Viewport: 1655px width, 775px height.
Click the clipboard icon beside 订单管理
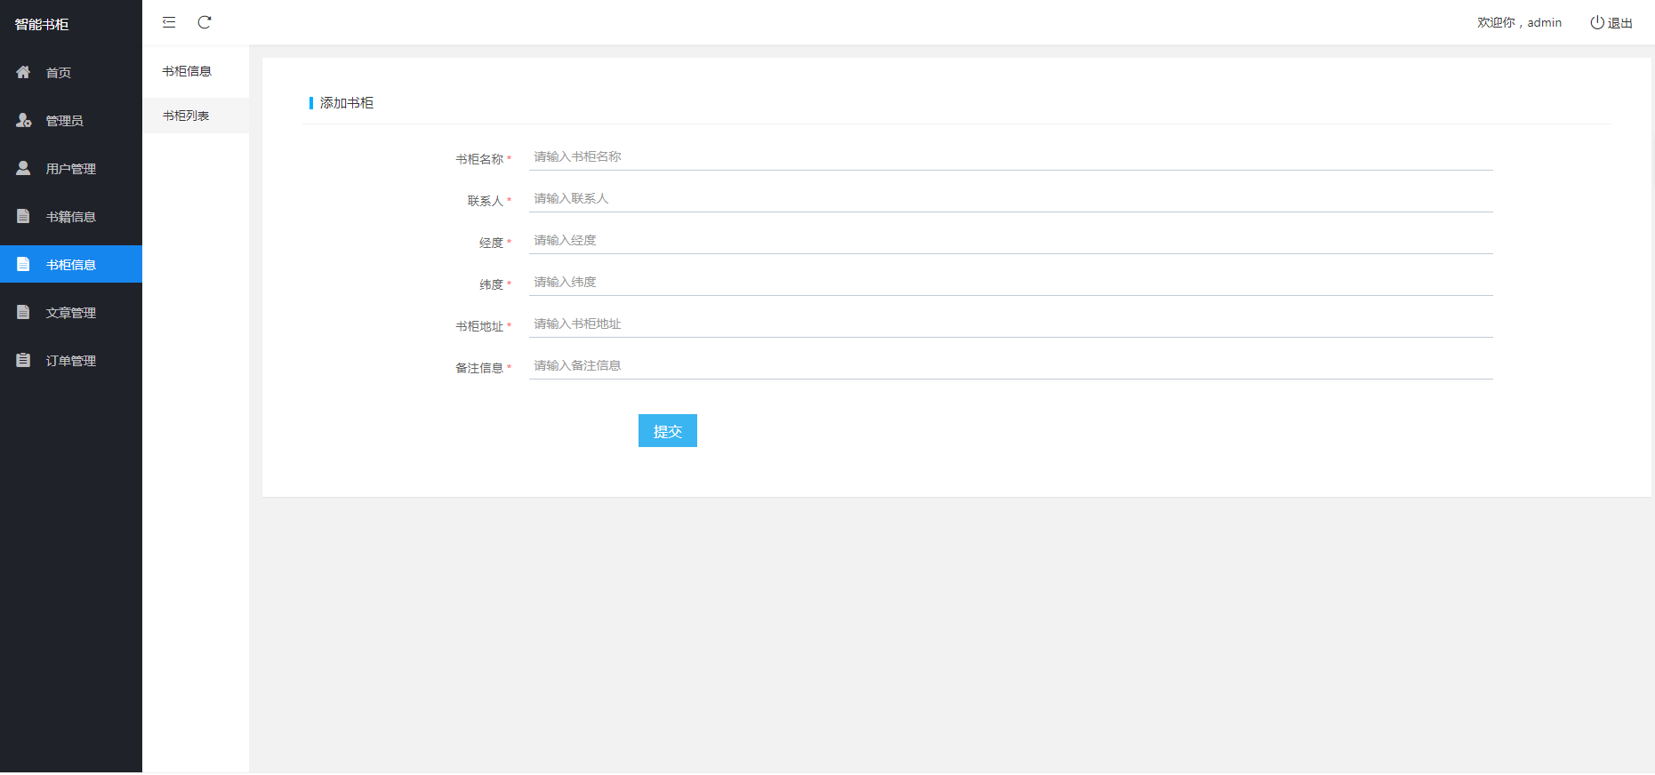tap(23, 360)
